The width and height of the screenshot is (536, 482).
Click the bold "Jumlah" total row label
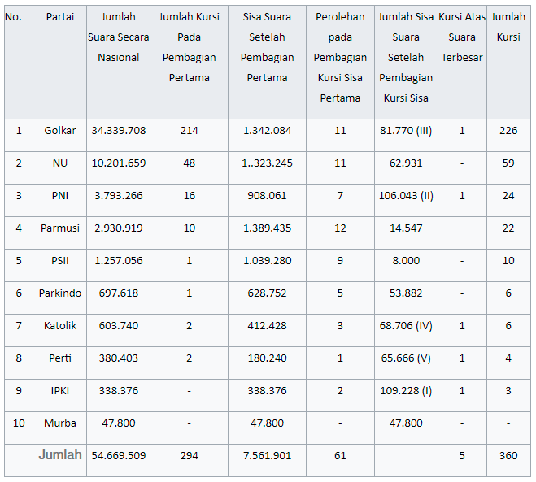[x=59, y=455]
